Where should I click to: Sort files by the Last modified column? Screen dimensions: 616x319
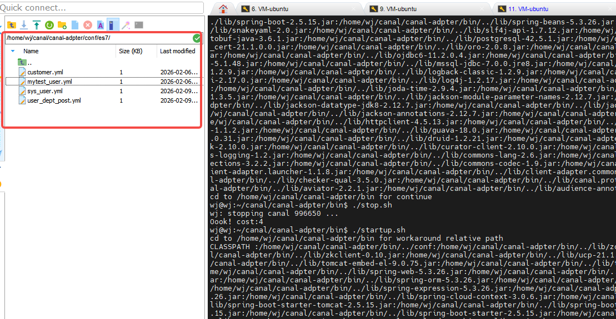coord(178,51)
